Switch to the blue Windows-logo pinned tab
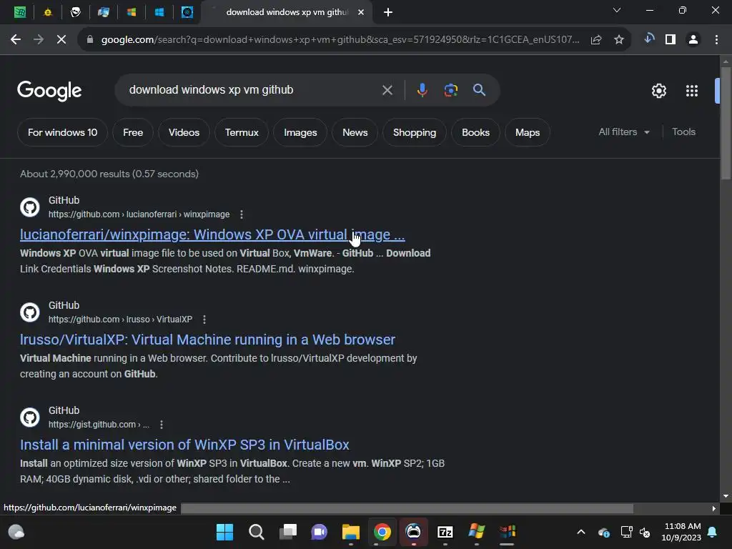 [159, 12]
